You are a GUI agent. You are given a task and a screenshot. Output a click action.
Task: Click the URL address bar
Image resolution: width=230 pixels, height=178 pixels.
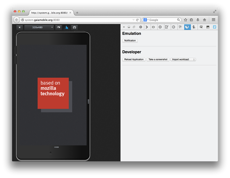(78, 20)
